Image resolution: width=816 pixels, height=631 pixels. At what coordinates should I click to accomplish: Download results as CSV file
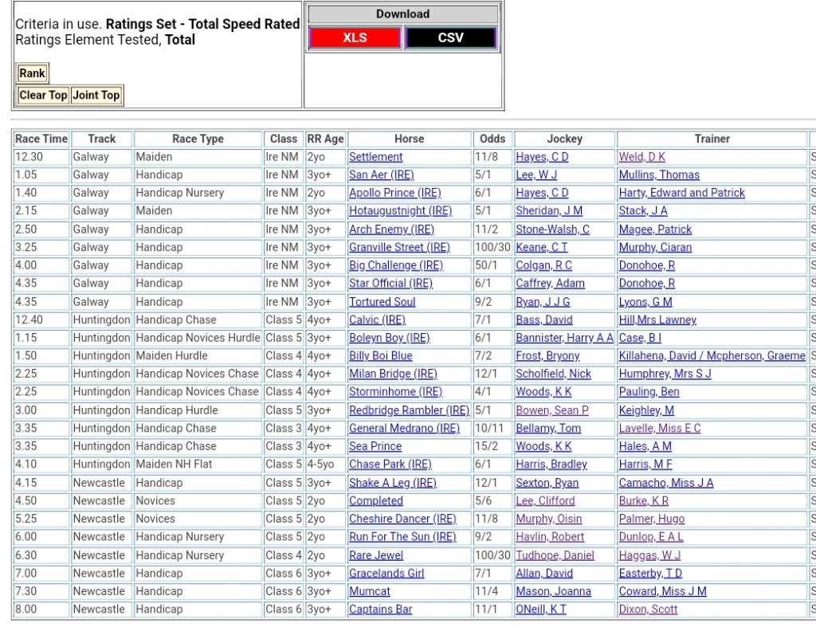pyautogui.click(x=450, y=37)
